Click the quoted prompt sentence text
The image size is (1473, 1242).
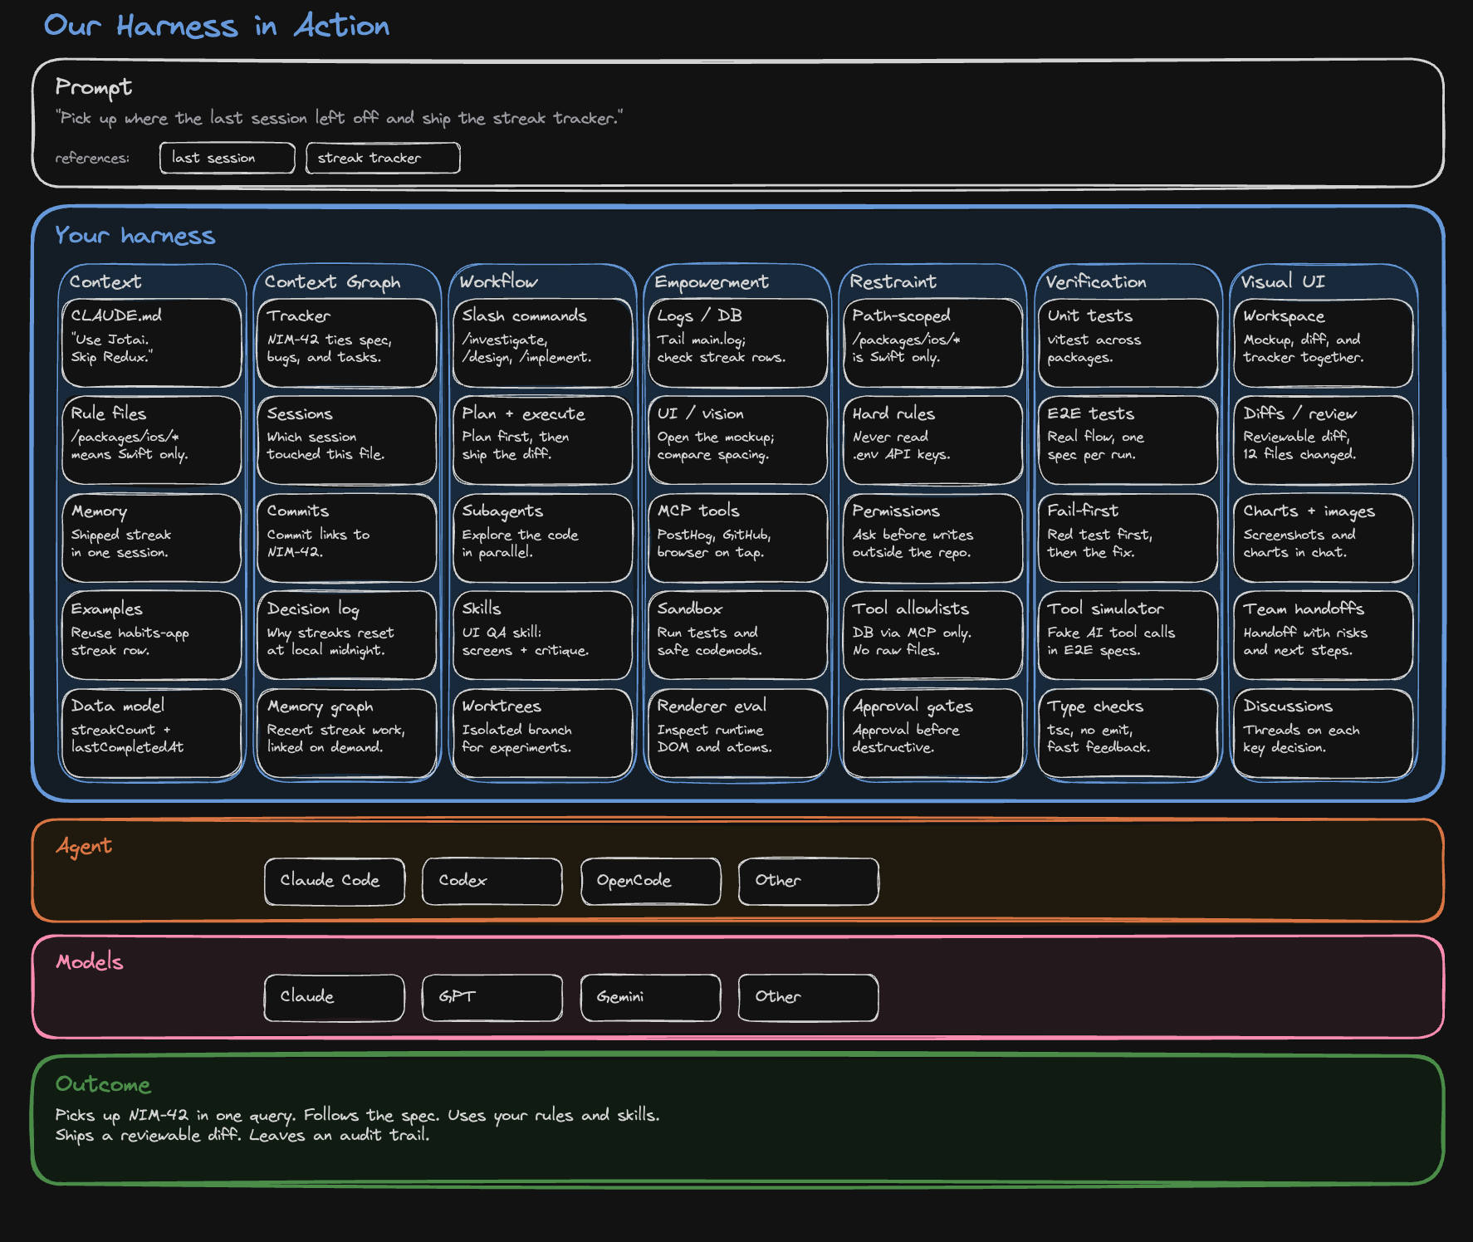click(340, 118)
